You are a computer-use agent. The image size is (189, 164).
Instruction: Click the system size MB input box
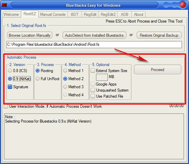click(102, 77)
